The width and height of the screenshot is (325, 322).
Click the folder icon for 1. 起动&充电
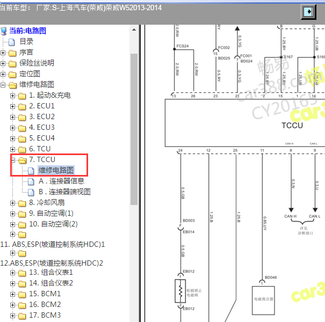pos(22,96)
